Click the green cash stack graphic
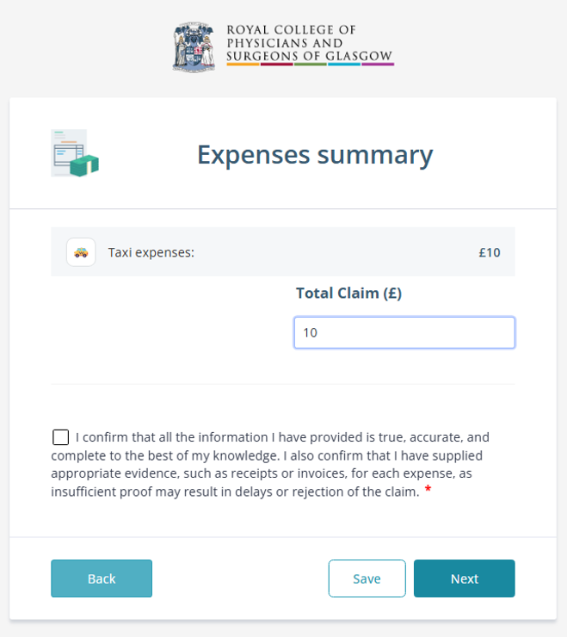 tap(84, 165)
